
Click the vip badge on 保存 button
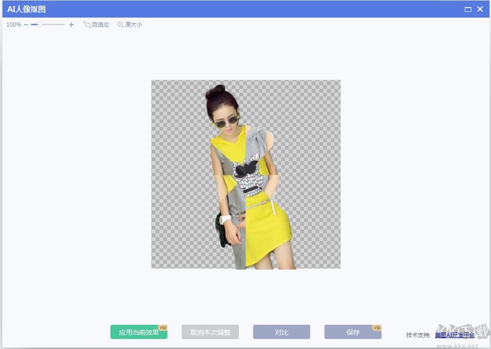tap(376, 327)
